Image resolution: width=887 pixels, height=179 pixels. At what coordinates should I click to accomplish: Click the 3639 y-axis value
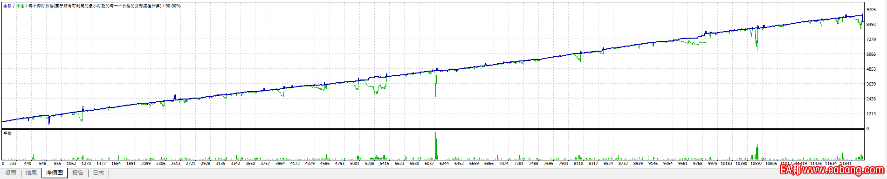coord(871,84)
